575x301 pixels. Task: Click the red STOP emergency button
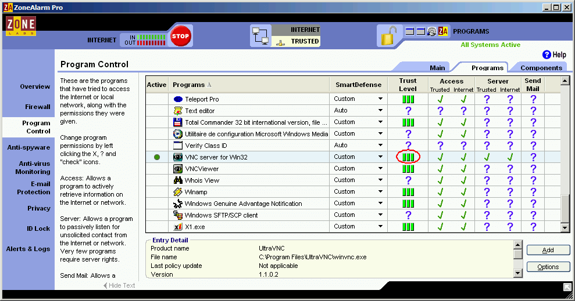click(180, 36)
